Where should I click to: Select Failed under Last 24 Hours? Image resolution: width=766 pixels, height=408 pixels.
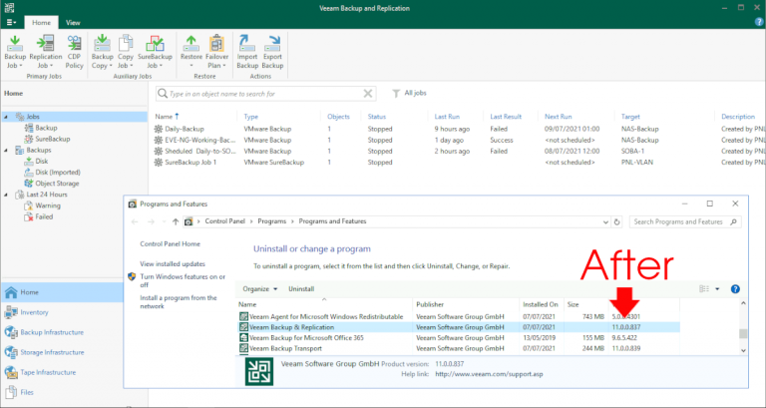[44, 216]
